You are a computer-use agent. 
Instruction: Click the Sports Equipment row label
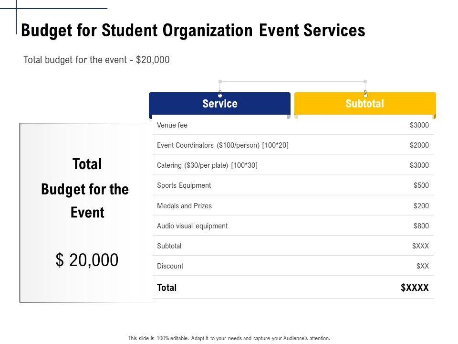184,185
